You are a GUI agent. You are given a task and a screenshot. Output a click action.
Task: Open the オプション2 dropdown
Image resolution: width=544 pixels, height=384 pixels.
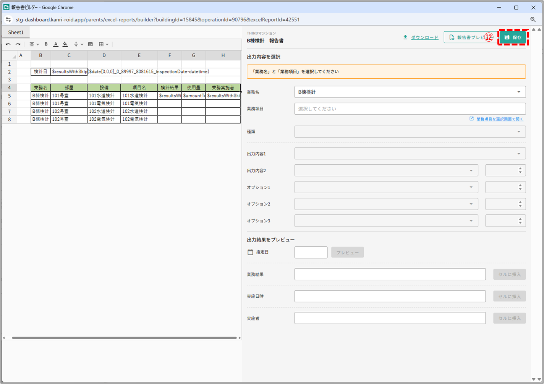click(386, 204)
